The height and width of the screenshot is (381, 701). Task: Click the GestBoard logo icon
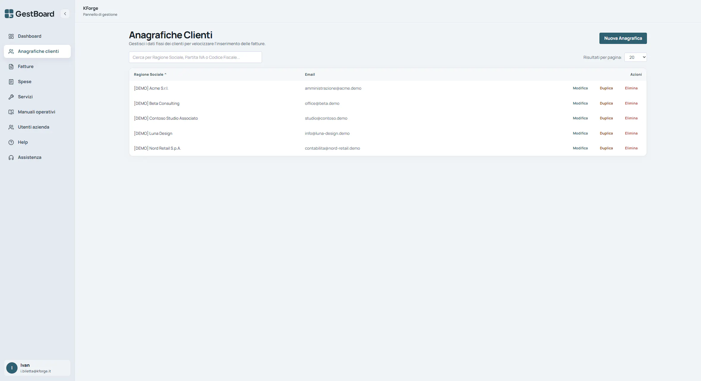tap(9, 14)
